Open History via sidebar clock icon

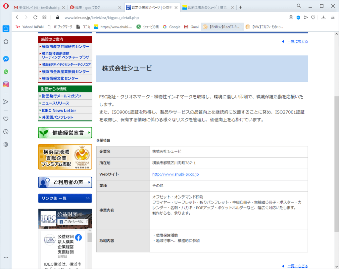point(6,132)
